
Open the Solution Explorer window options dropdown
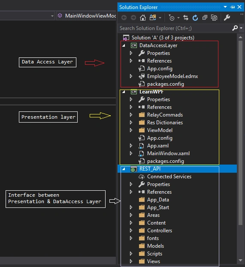[225, 7]
